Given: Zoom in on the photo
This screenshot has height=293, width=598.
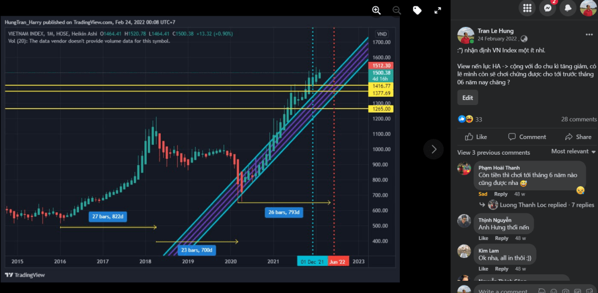Looking at the screenshot, I should (376, 11).
